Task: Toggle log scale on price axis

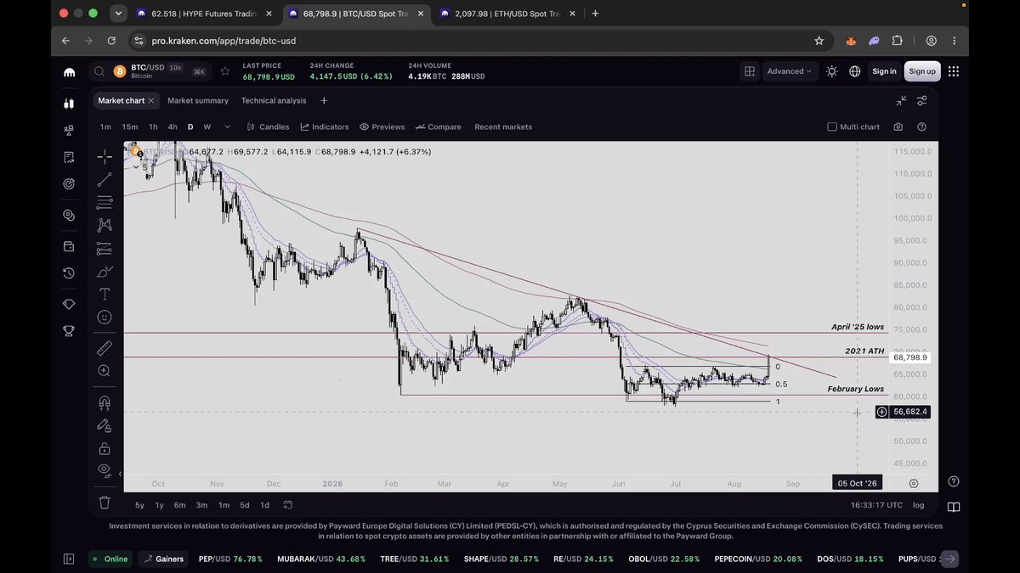Action: 919,505
